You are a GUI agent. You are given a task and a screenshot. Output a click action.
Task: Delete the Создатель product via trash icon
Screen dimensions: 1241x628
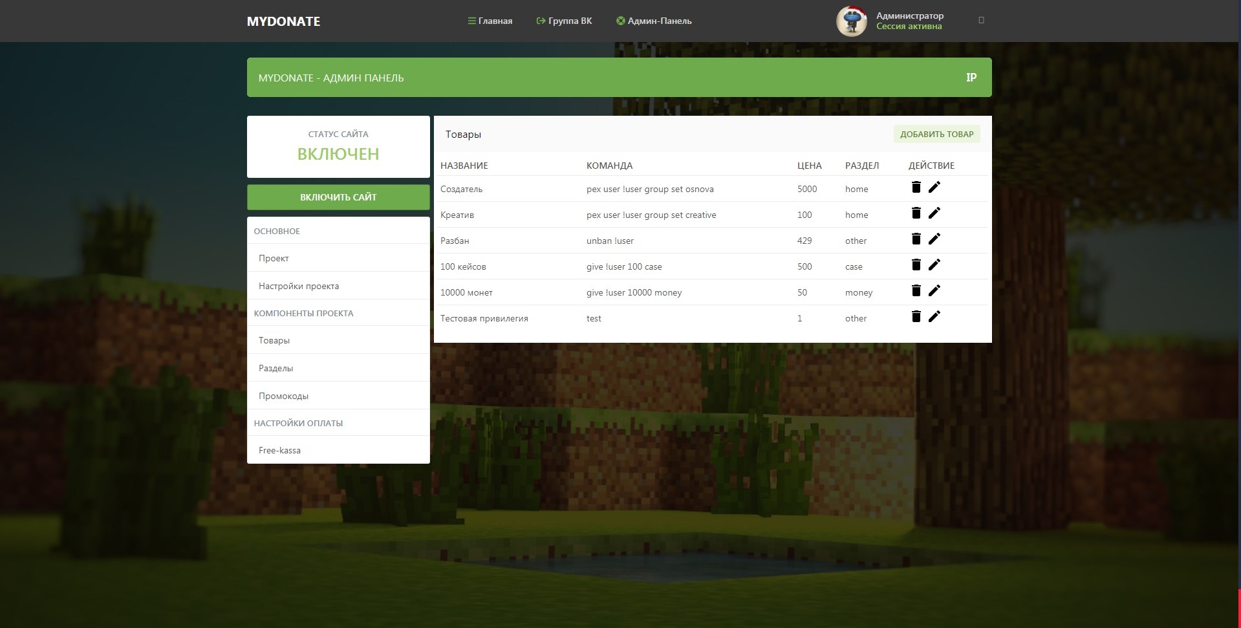click(916, 187)
